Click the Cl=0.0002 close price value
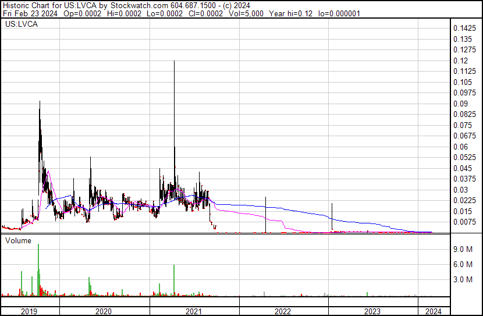 pyautogui.click(x=205, y=13)
